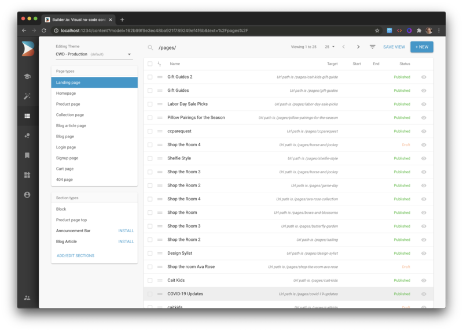463x331 pixels.
Task: Select Collection page type
Action: (94, 114)
